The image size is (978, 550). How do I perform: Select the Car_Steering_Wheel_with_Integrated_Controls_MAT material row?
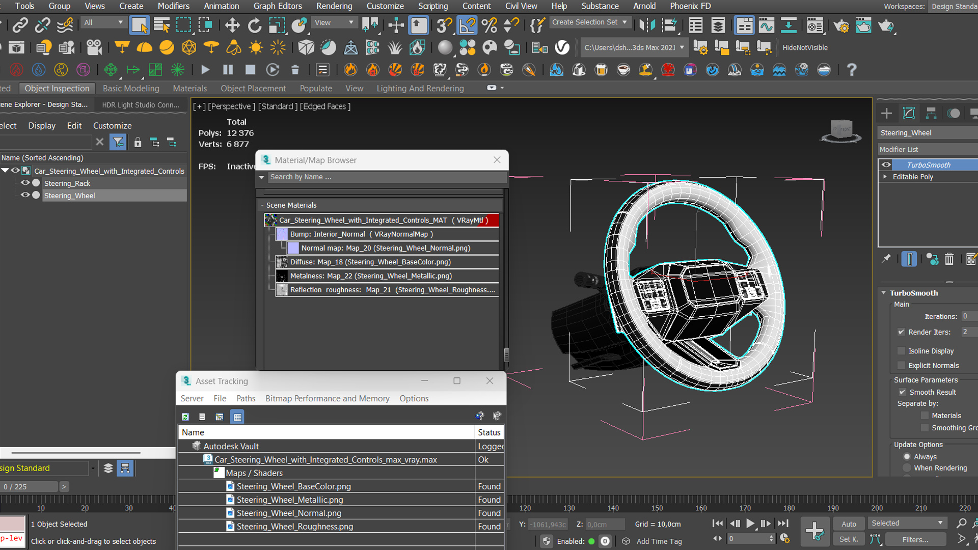point(381,220)
